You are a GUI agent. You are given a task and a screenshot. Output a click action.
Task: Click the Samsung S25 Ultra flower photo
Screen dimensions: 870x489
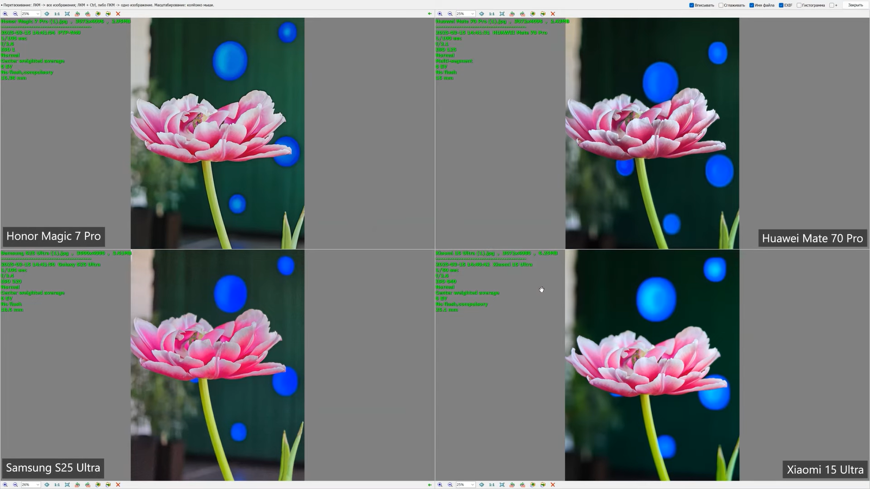[217, 365]
